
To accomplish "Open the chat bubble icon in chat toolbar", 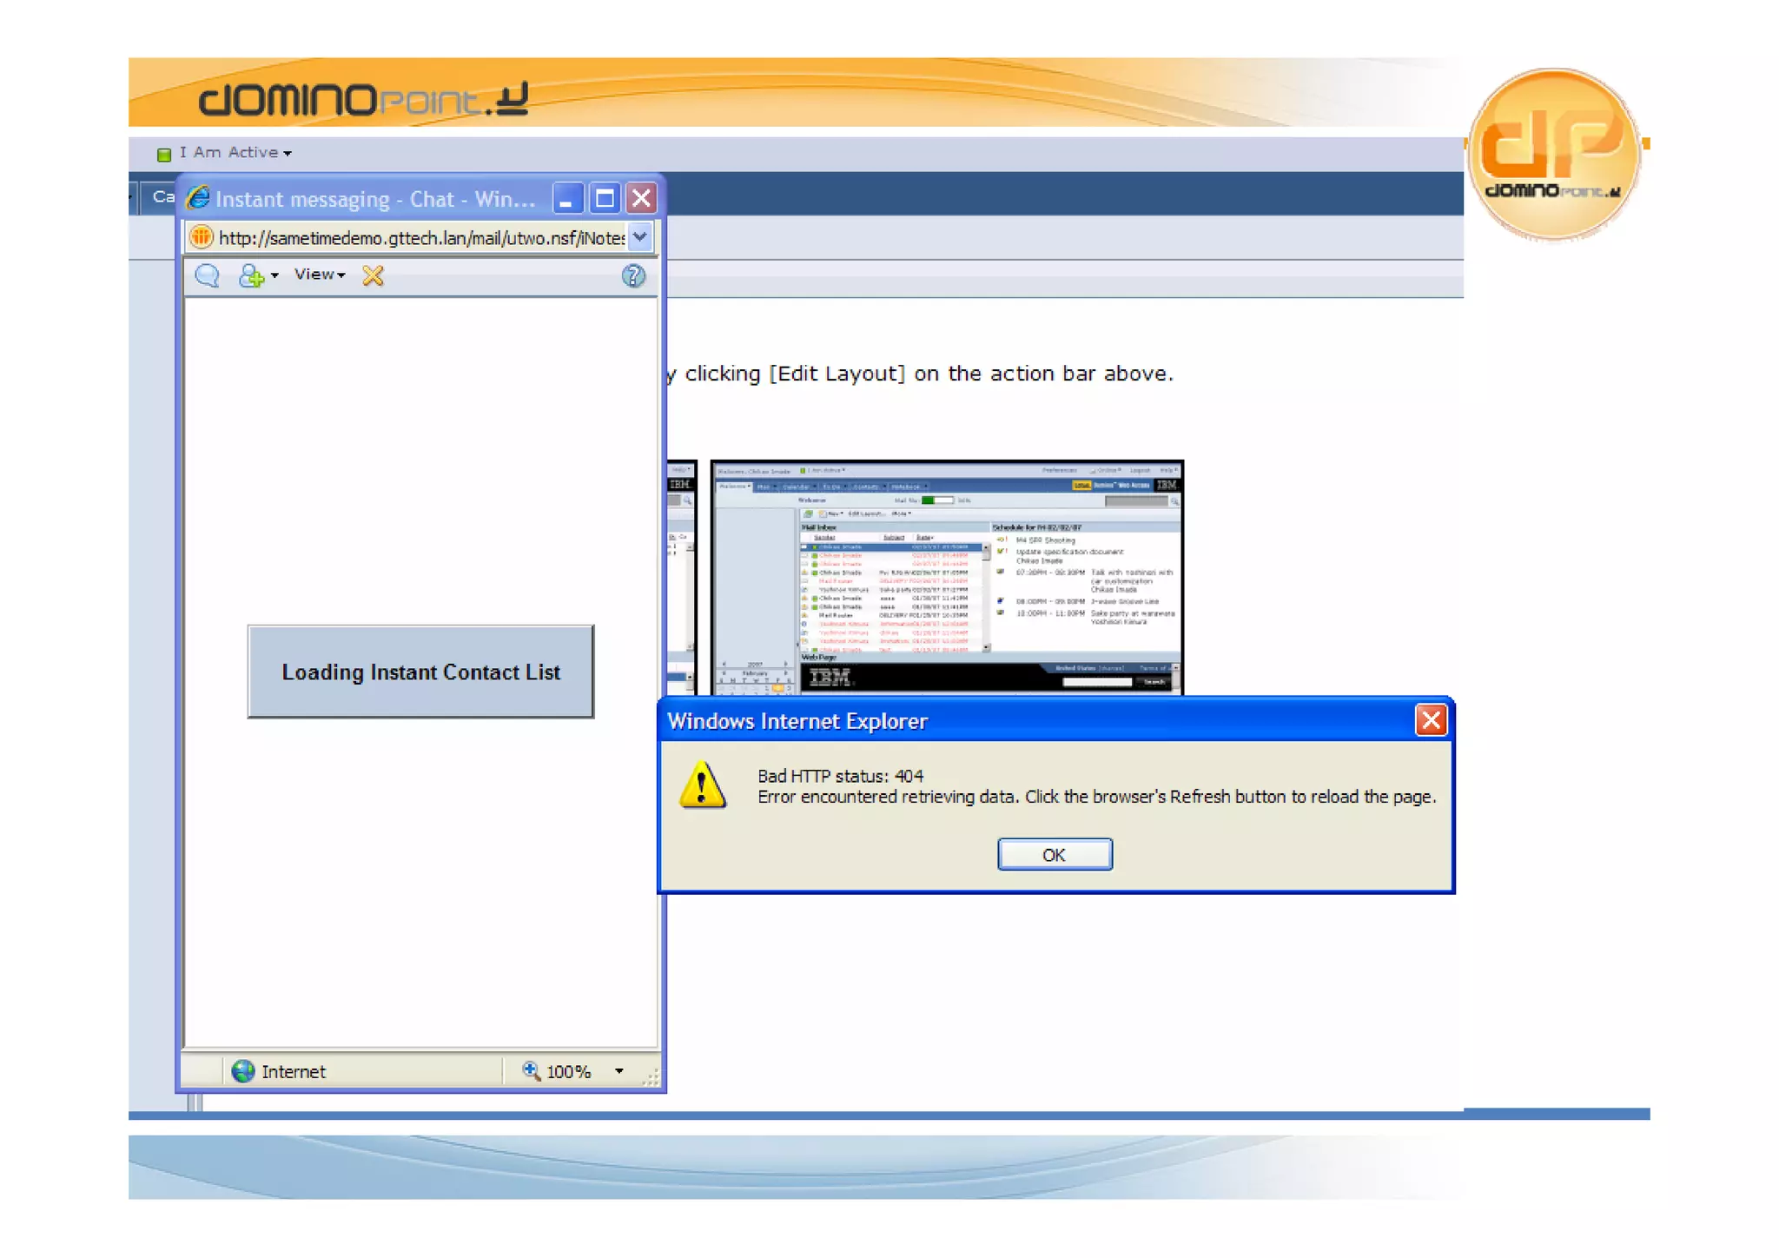I will pyautogui.click(x=207, y=275).
